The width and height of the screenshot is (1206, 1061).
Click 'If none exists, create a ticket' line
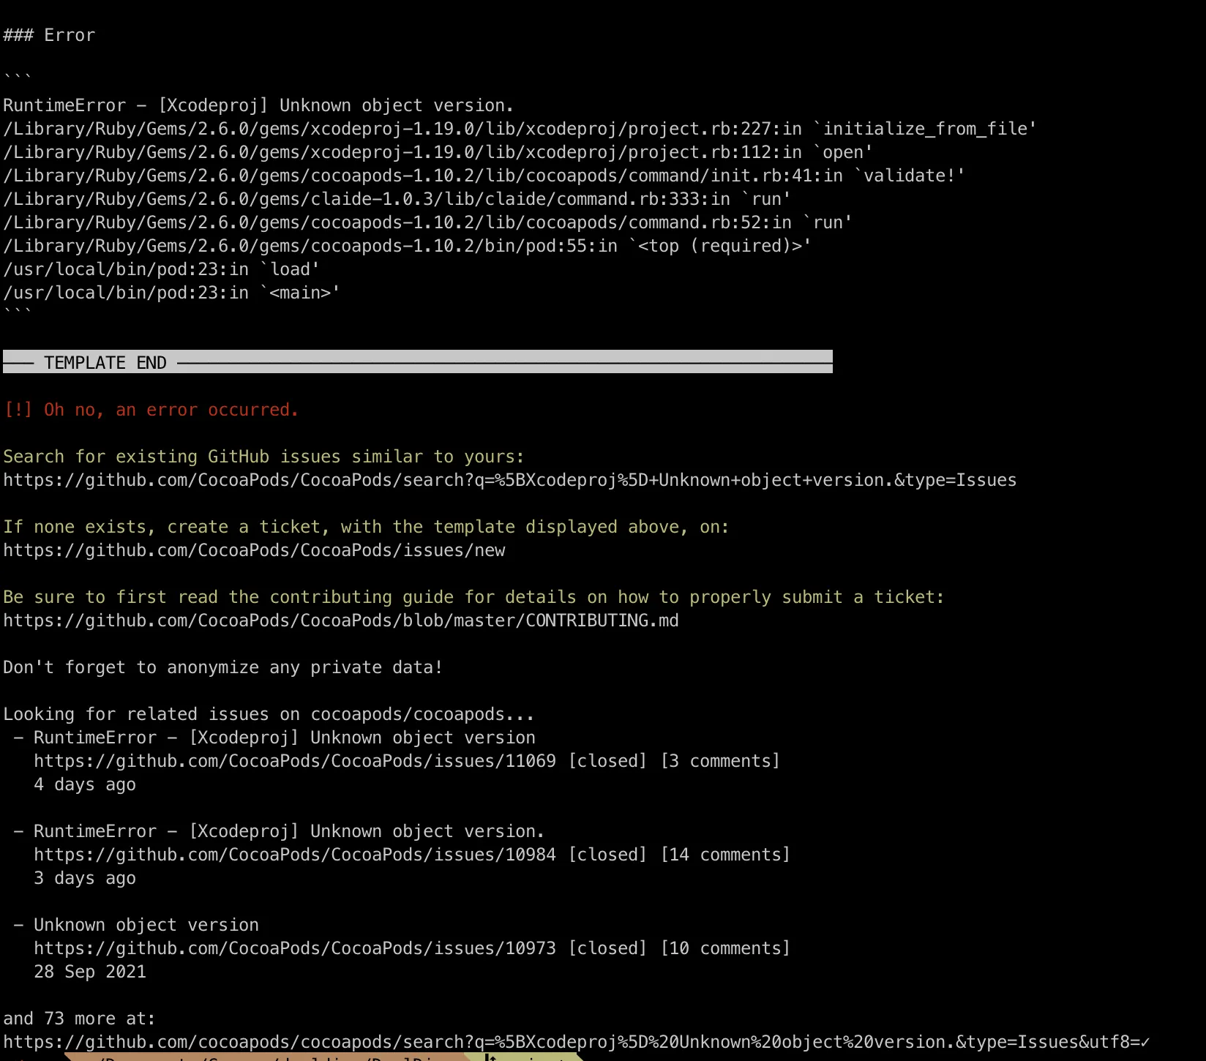(x=366, y=527)
